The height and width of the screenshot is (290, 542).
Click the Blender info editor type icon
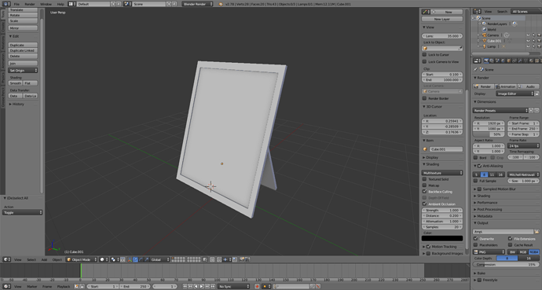[x=6, y=4]
